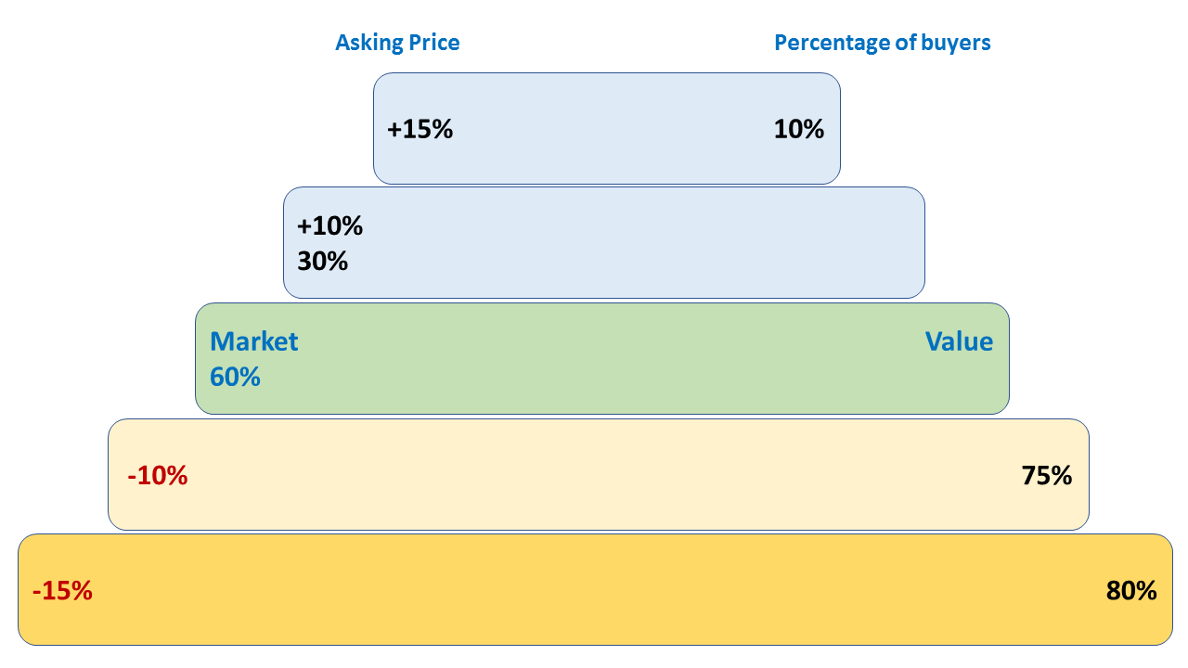1188x668 pixels.
Task: Click the blank white area below pyramid
Action: click(594, 657)
